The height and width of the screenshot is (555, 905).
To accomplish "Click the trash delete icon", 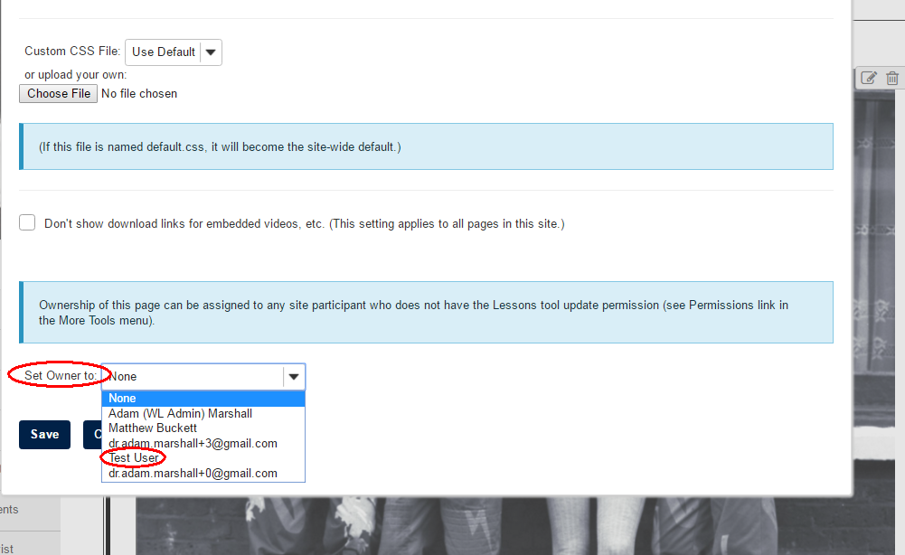I will pyautogui.click(x=892, y=78).
